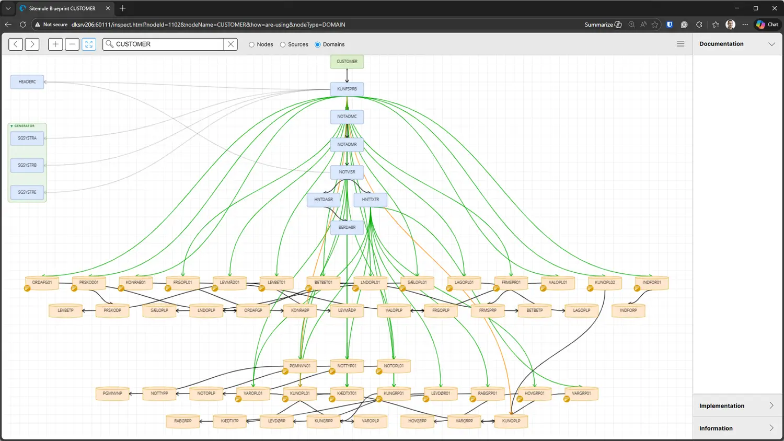This screenshot has height=441, width=784.
Task: Open the Grammarly extension icon
Action: (x=684, y=25)
